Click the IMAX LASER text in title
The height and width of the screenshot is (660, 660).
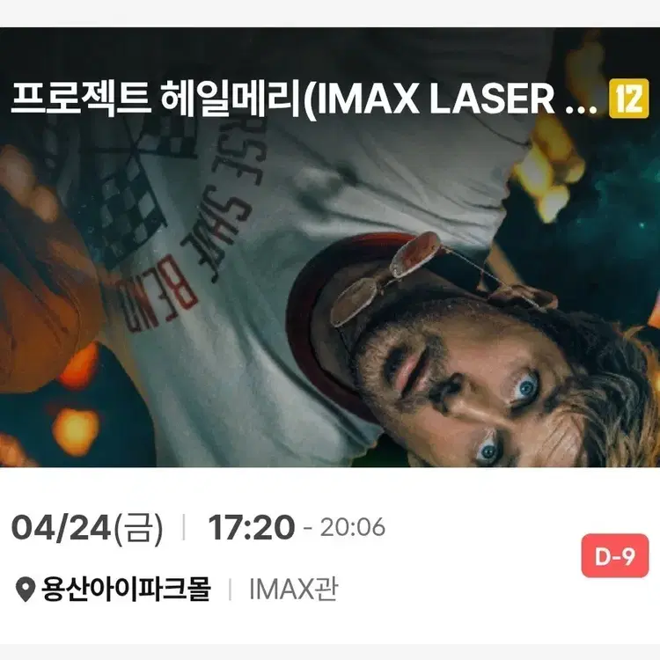point(435,99)
